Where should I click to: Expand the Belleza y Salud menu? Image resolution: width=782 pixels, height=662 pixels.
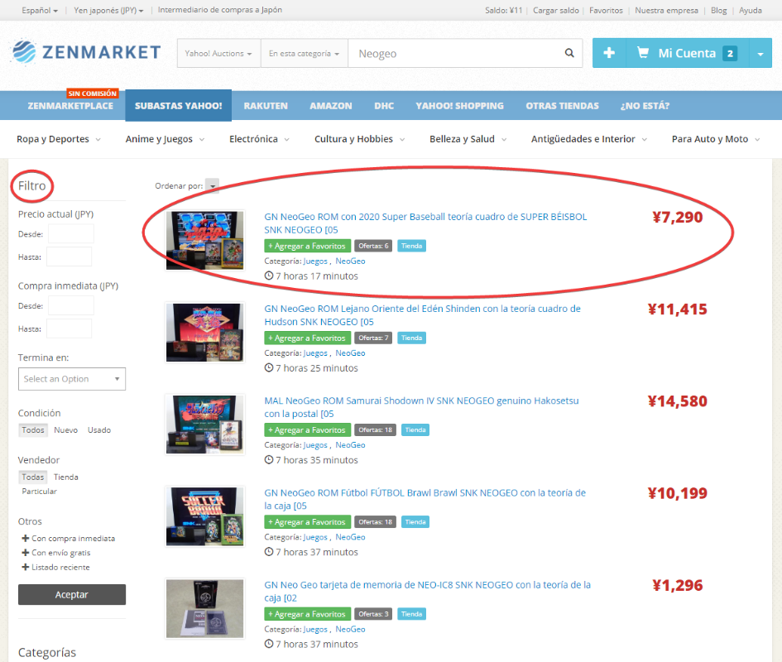(x=468, y=139)
